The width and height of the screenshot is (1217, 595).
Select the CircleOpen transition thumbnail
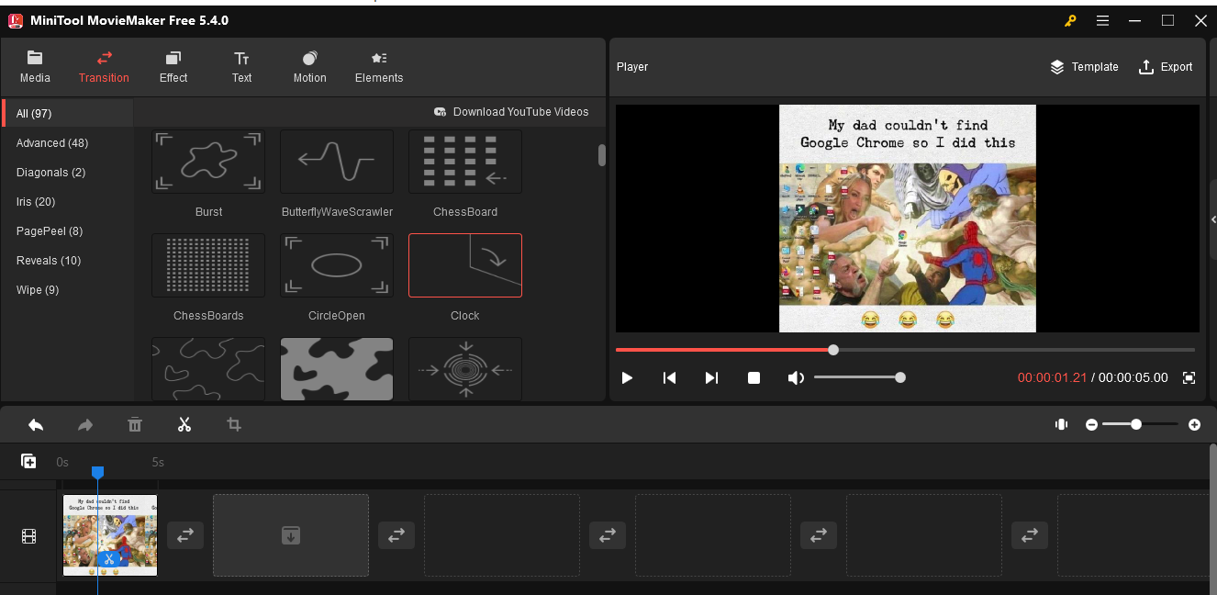point(337,265)
